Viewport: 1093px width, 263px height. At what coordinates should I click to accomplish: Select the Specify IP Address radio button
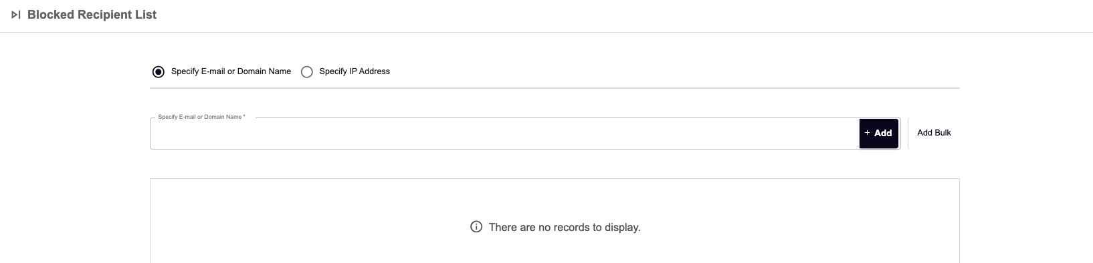pyautogui.click(x=307, y=71)
